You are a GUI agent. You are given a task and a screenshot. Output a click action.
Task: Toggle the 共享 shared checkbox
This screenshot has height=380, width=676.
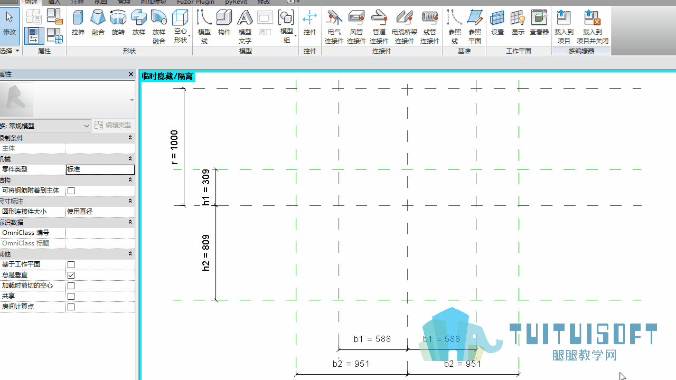tap(71, 296)
